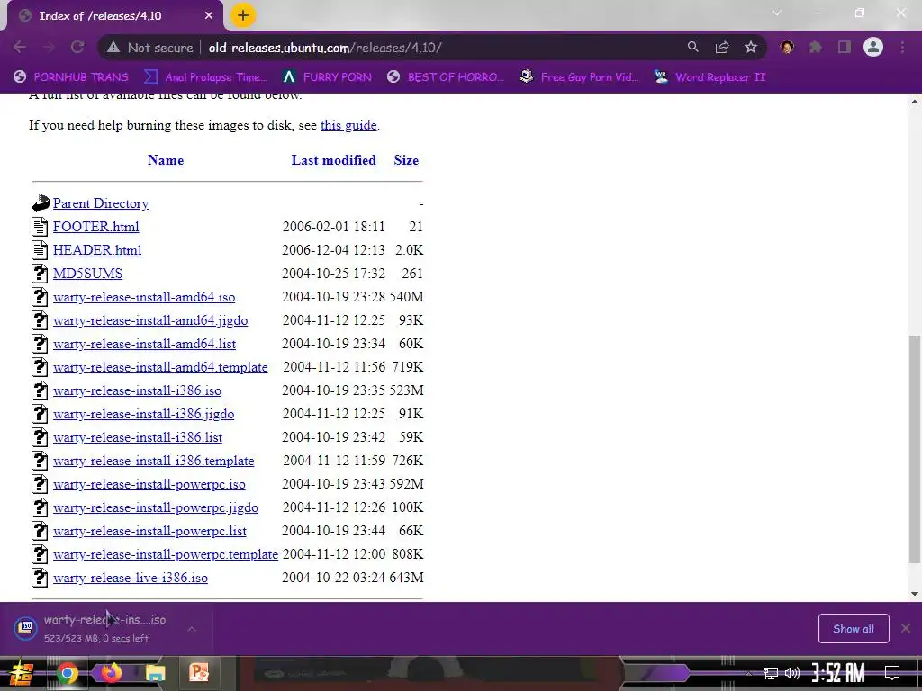Download warty-release-install-i386.iso

[x=137, y=390]
